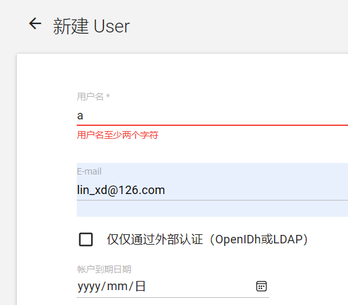The width and height of the screenshot is (348, 305).
Task: Click the E-mail field label
Action: click(x=89, y=171)
